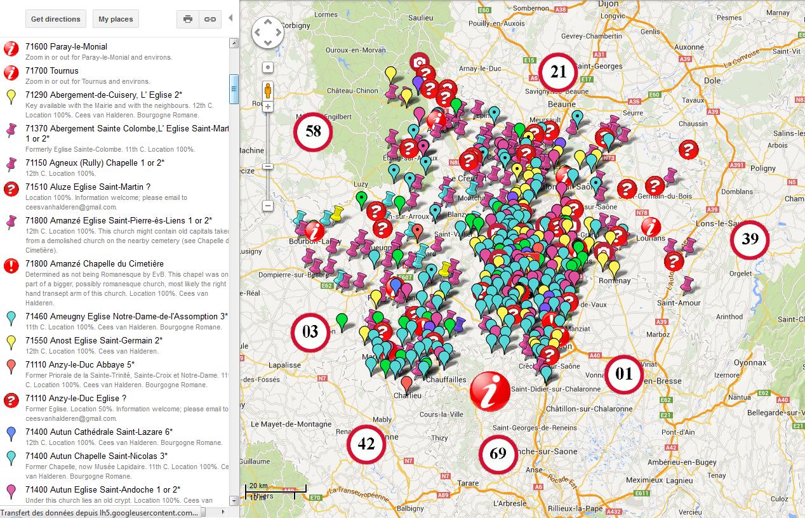Click the info marker near Bourbon-Lancy
This screenshot has width=805, height=518.
pos(314,231)
